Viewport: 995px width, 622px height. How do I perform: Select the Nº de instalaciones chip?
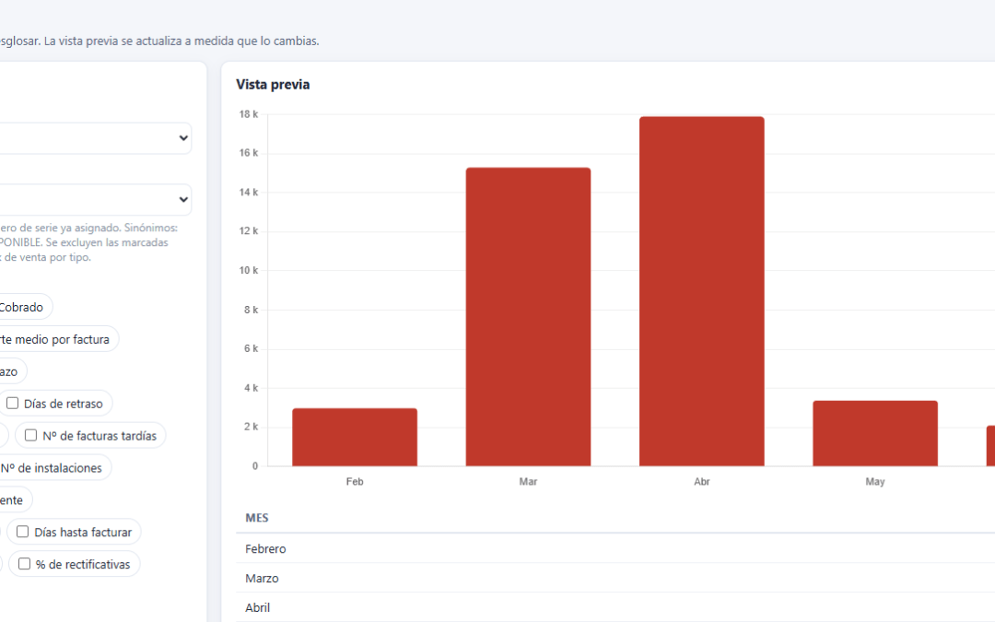(54, 468)
